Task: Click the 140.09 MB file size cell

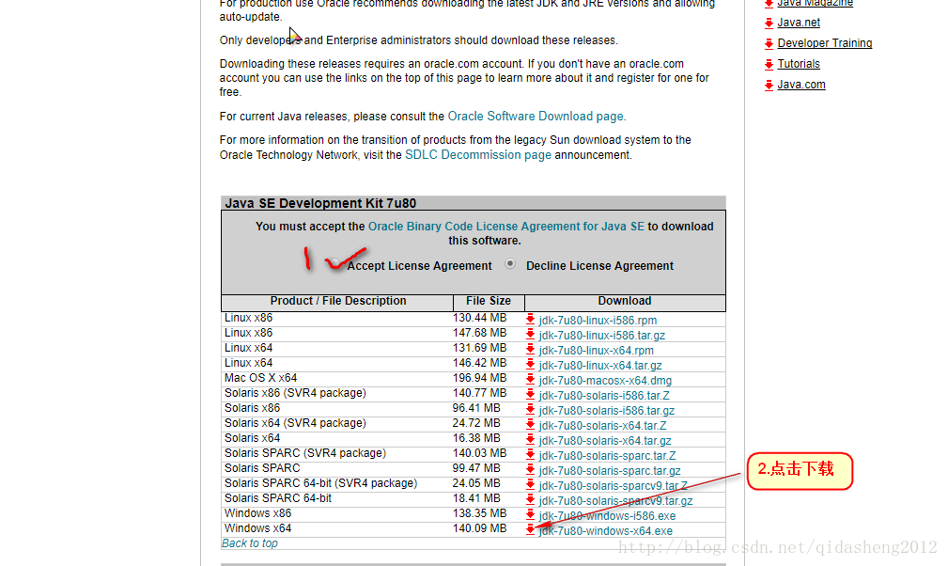Action: (x=479, y=527)
